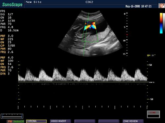Click the color Doppler velocity scale bar

click(161, 23)
